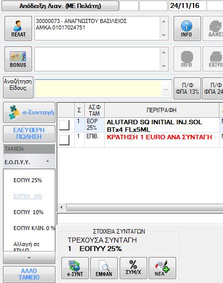Click the customer details text box

coord(97,28)
